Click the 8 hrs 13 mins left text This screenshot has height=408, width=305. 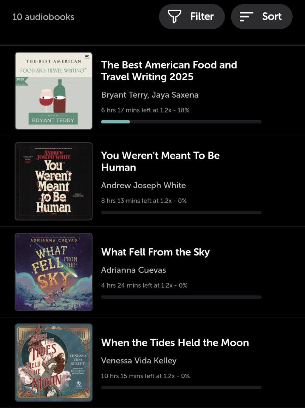coord(144,201)
